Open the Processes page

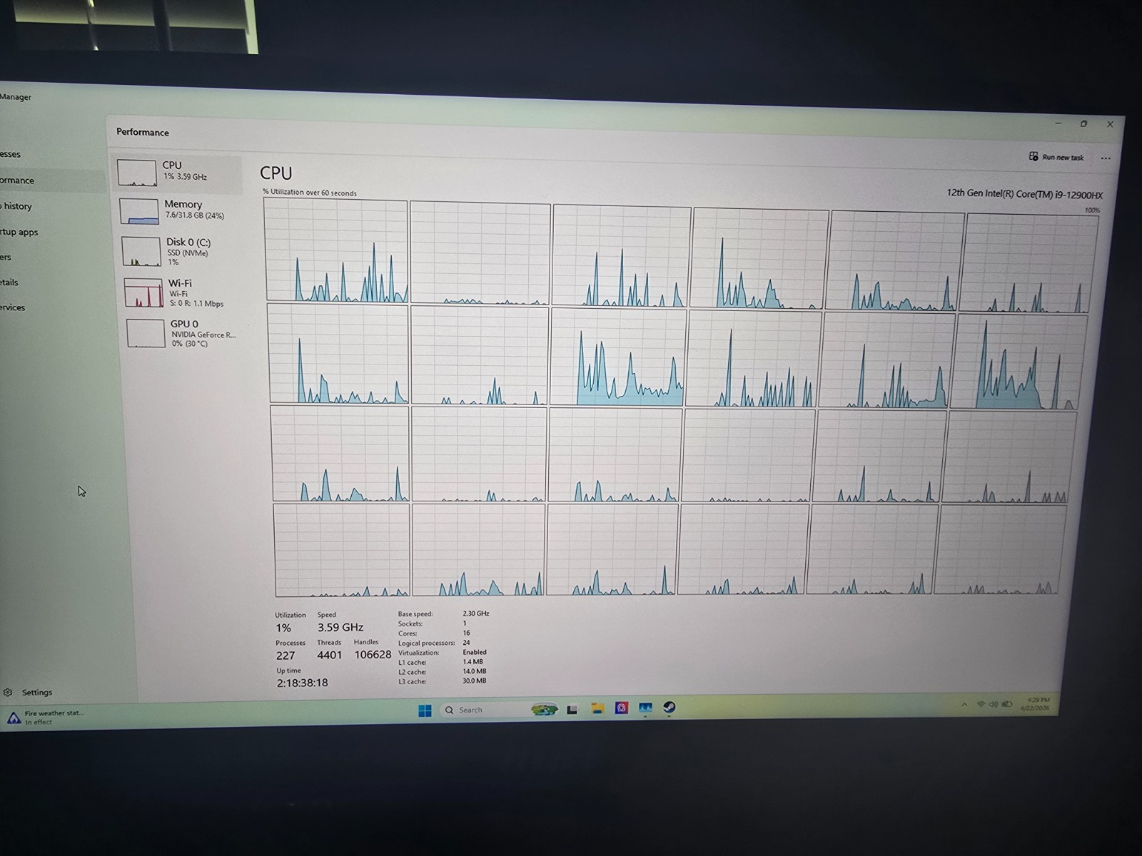click(x=10, y=154)
